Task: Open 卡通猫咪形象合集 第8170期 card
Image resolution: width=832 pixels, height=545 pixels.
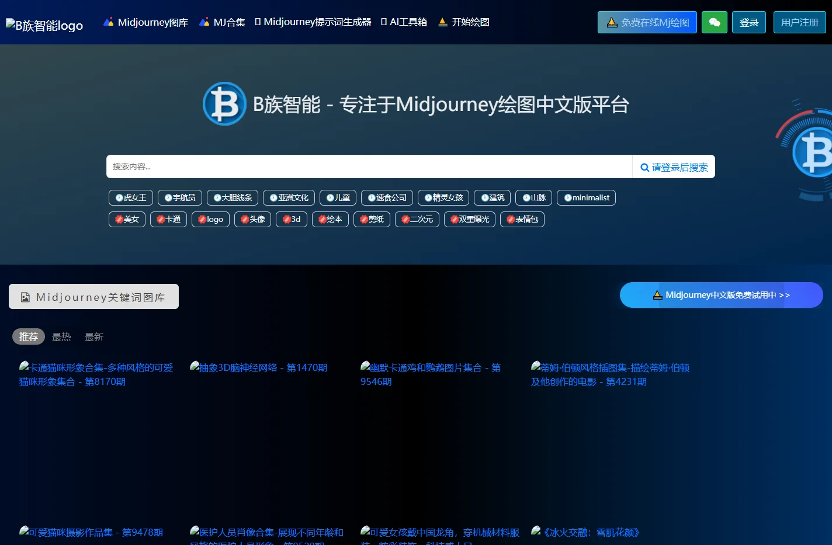Action: (x=96, y=374)
